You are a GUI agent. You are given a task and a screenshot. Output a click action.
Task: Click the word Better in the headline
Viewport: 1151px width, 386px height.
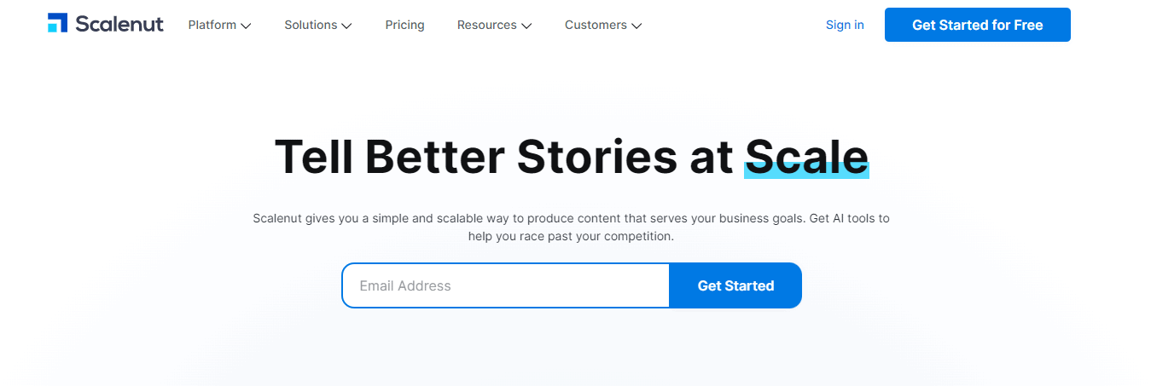(434, 157)
